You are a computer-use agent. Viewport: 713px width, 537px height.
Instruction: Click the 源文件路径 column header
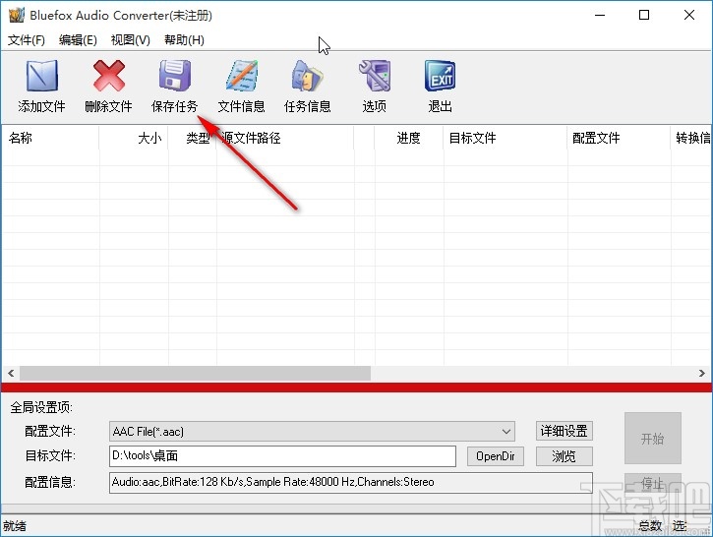point(285,138)
